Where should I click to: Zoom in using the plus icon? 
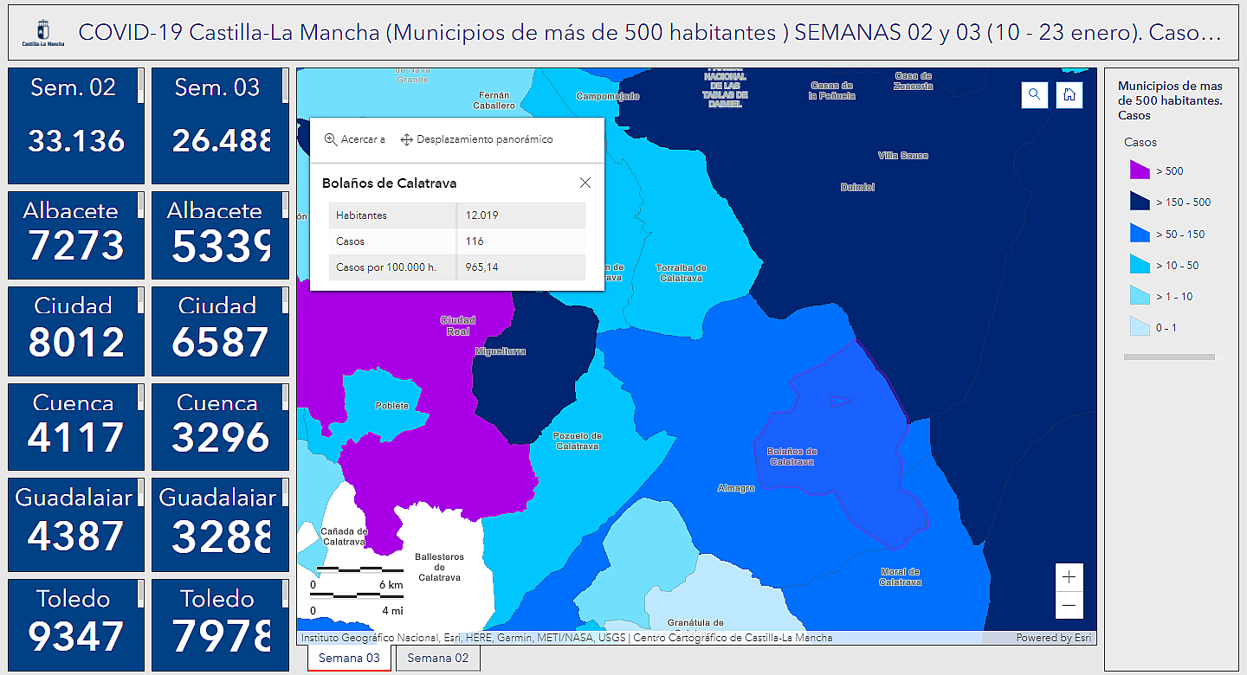(x=1069, y=575)
